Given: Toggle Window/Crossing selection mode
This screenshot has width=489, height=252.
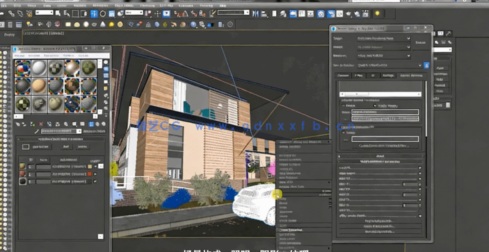Looking at the screenshot, I should tap(83, 13).
